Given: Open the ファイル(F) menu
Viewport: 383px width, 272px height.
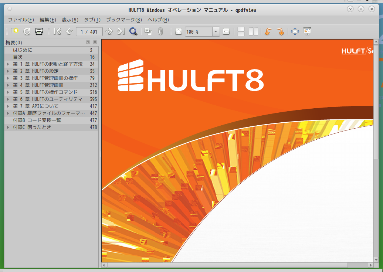Looking at the screenshot, I should [21, 20].
